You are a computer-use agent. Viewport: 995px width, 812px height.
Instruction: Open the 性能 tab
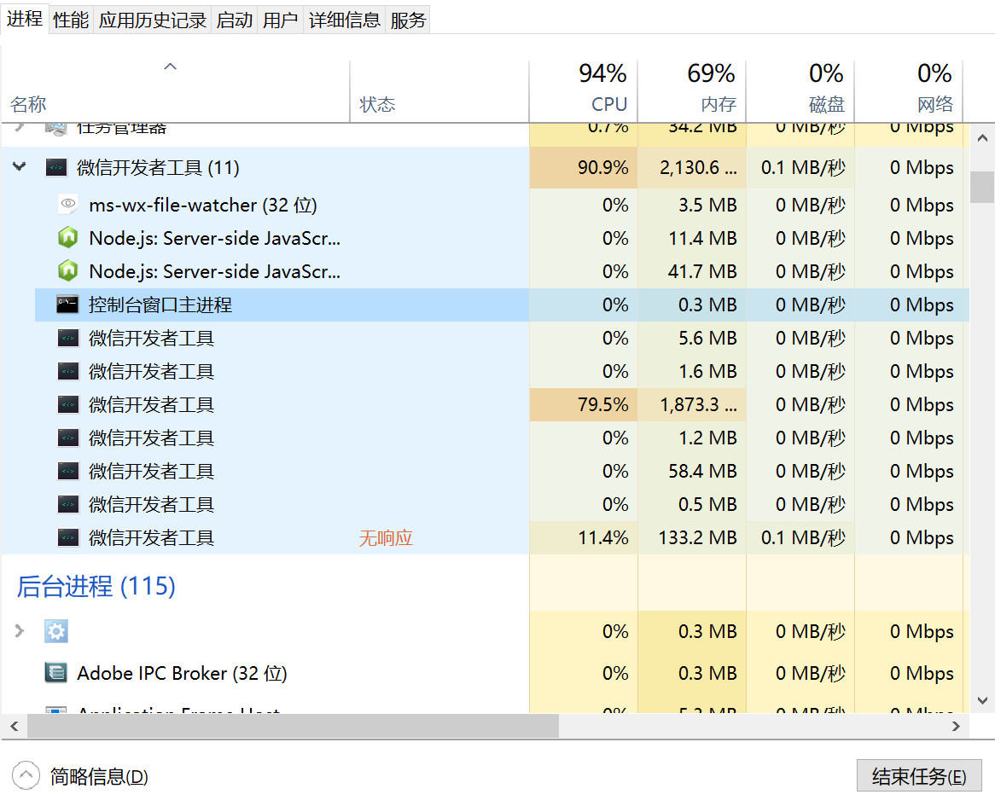[x=71, y=20]
